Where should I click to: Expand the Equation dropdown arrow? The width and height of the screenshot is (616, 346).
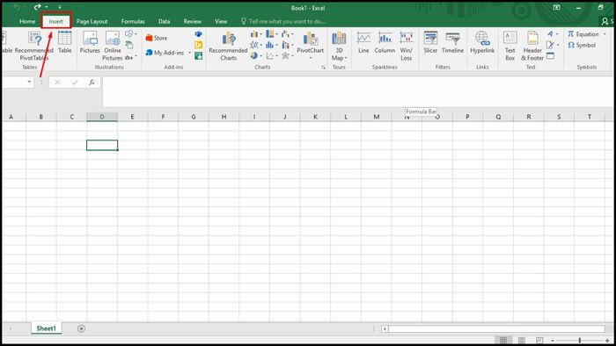(605, 34)
